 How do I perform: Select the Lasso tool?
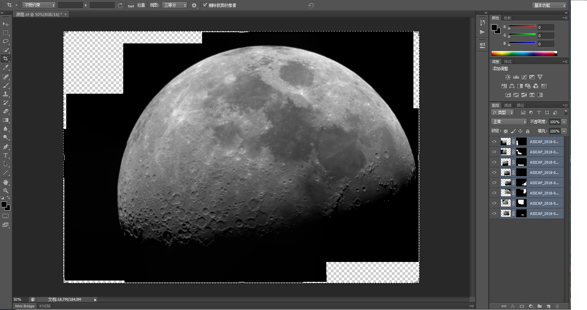click(x=6, y=41)
